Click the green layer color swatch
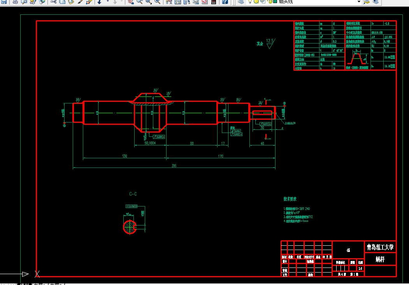The height and width of the screenshot is (285, 409). 275,2
